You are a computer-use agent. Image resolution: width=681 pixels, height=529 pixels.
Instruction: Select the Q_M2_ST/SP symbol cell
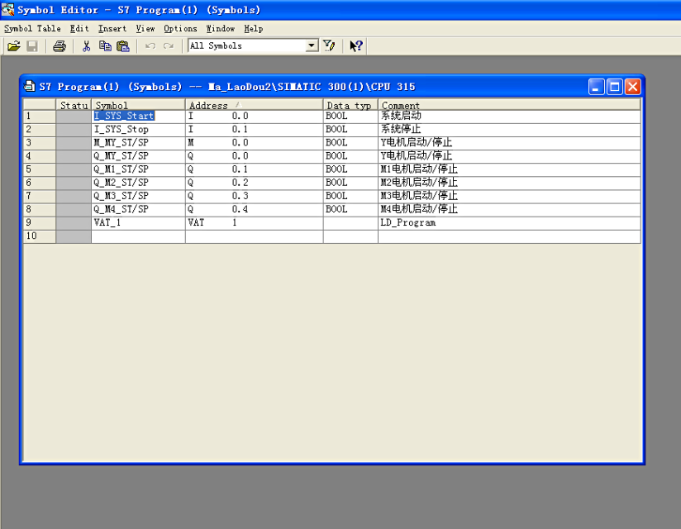pos(138,183)
